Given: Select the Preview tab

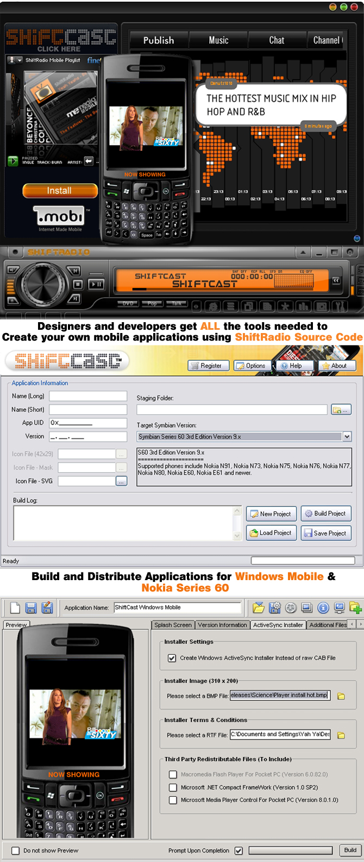Looking at the screenshot, I should pyautogui.click(x=16, y=625).
